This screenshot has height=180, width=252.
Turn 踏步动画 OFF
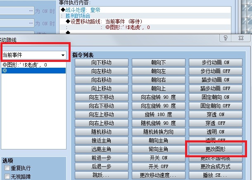pyautogui.click(x=216, y=88)
